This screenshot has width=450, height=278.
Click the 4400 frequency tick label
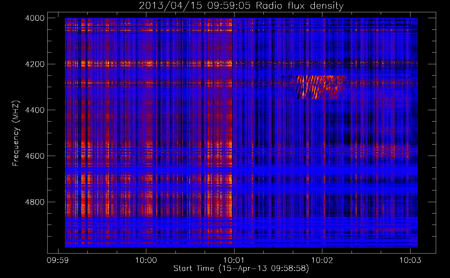coord(35,110)
